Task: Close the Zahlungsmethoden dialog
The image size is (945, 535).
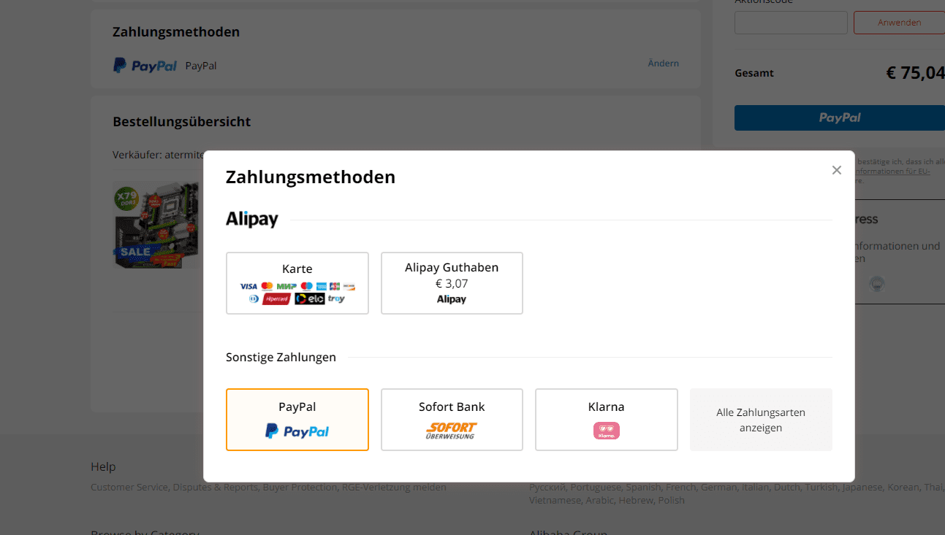Action: click(837, 170)
